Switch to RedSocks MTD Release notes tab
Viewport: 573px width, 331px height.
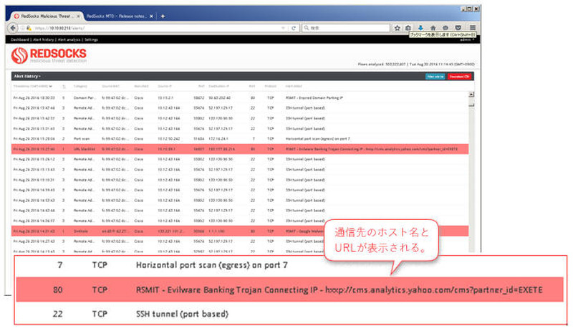(x=117, y=16)
